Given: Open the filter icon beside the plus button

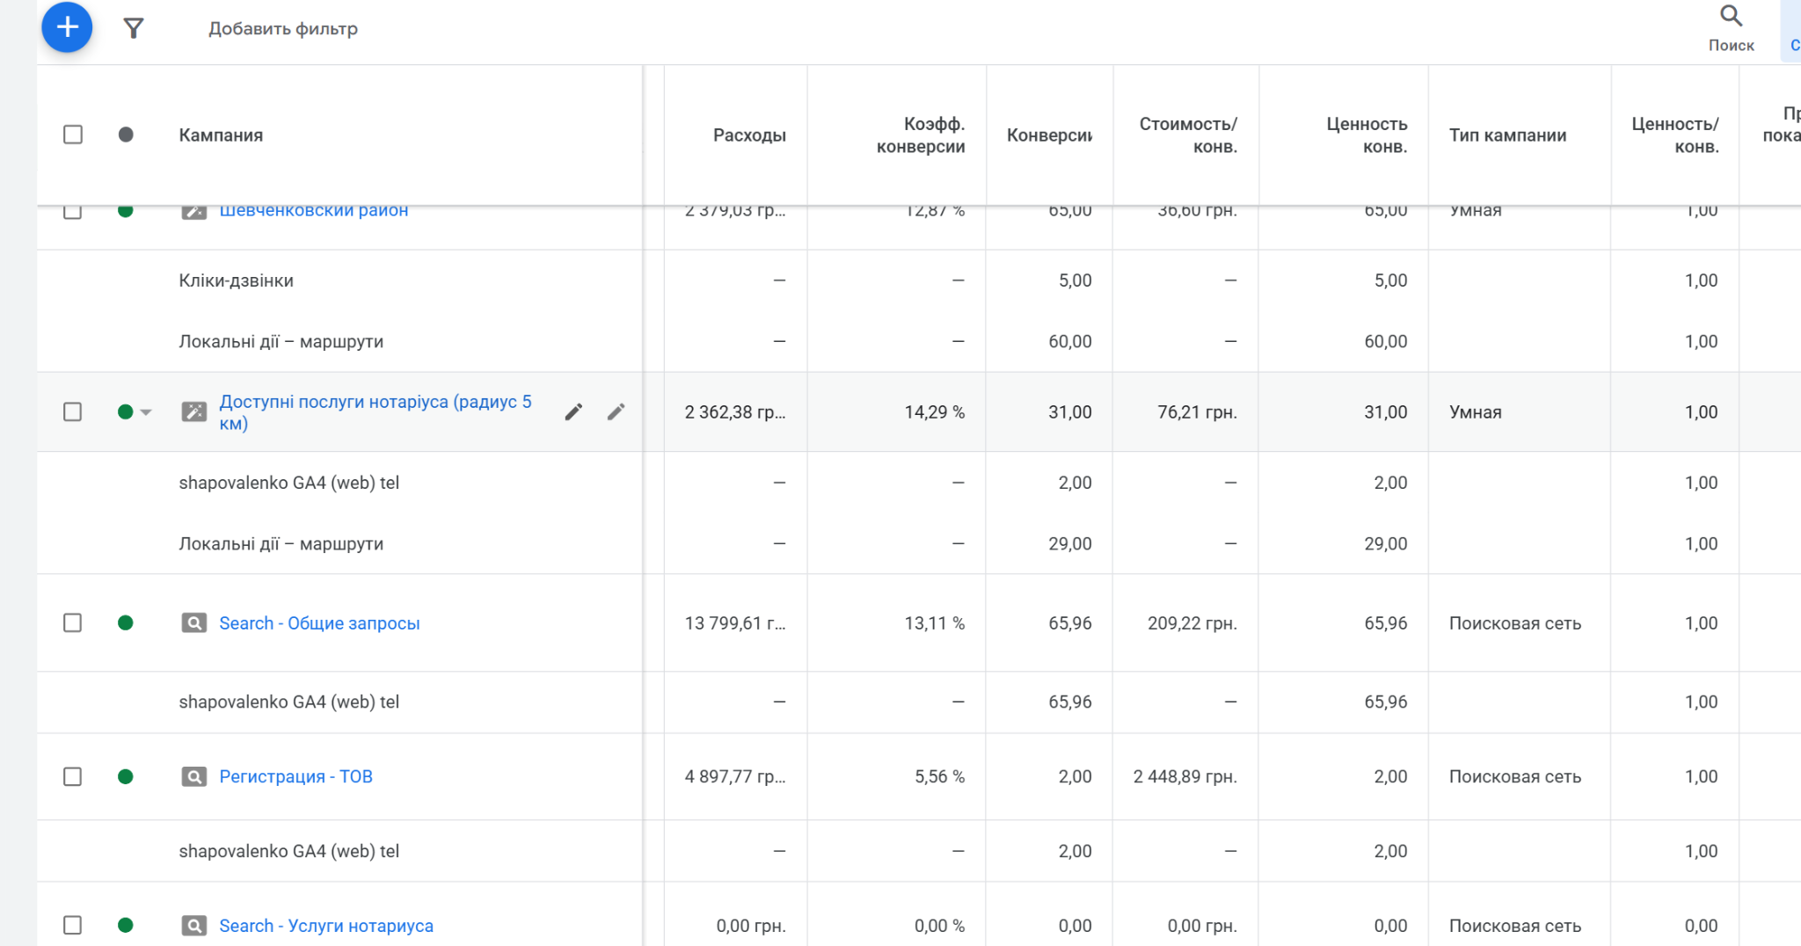Looking at the screenshot, I should tap(133, 28).
